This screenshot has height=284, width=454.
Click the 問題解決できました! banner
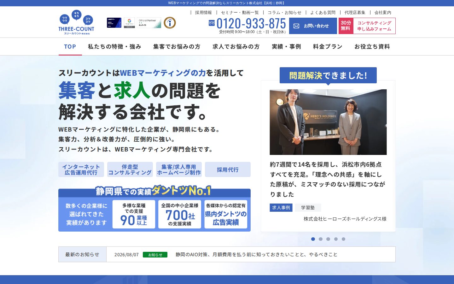point(328,75)
